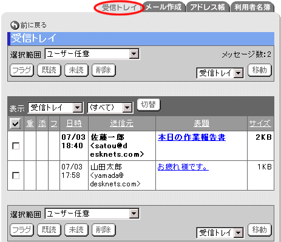Check the box for 佐藤一郎's message
This screenshot has height=242, width=281.
pyautogui.click(x=16, y=146)
